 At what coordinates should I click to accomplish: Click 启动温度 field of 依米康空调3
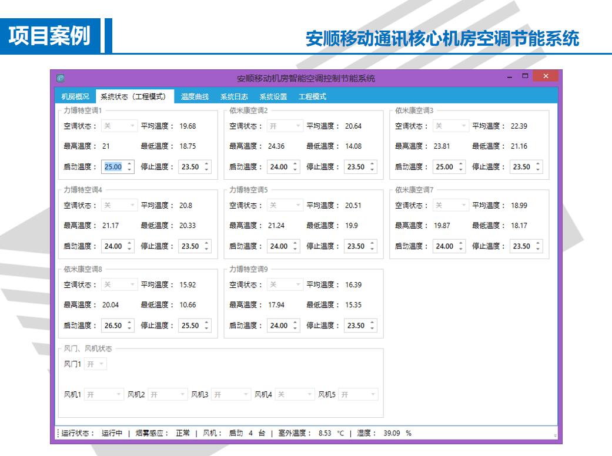point(449,167)
